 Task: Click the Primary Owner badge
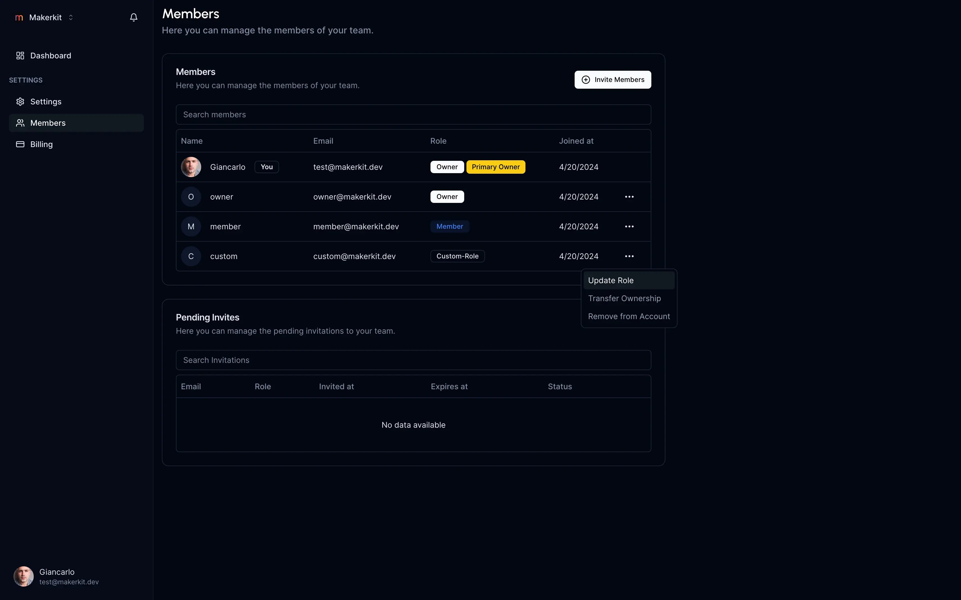(495, 167)
